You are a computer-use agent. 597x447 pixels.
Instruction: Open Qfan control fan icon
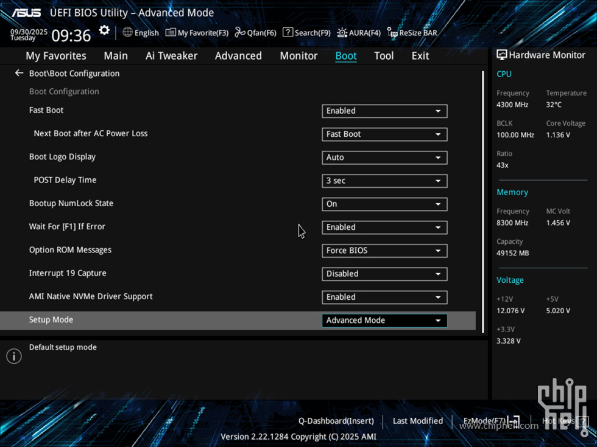(240, 32)
